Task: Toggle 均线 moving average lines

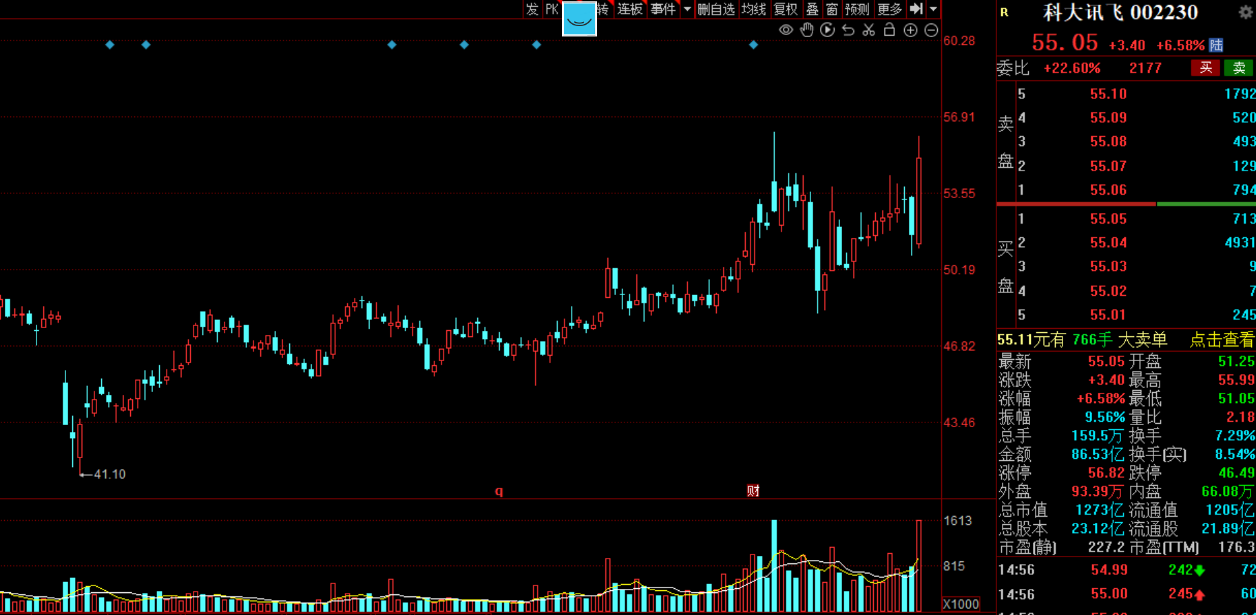Action: (x=753, y=9)
